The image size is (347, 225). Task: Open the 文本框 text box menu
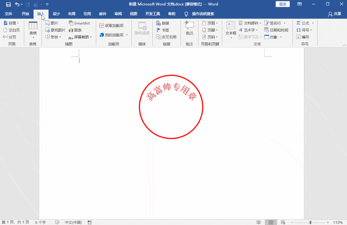[231, 30]
